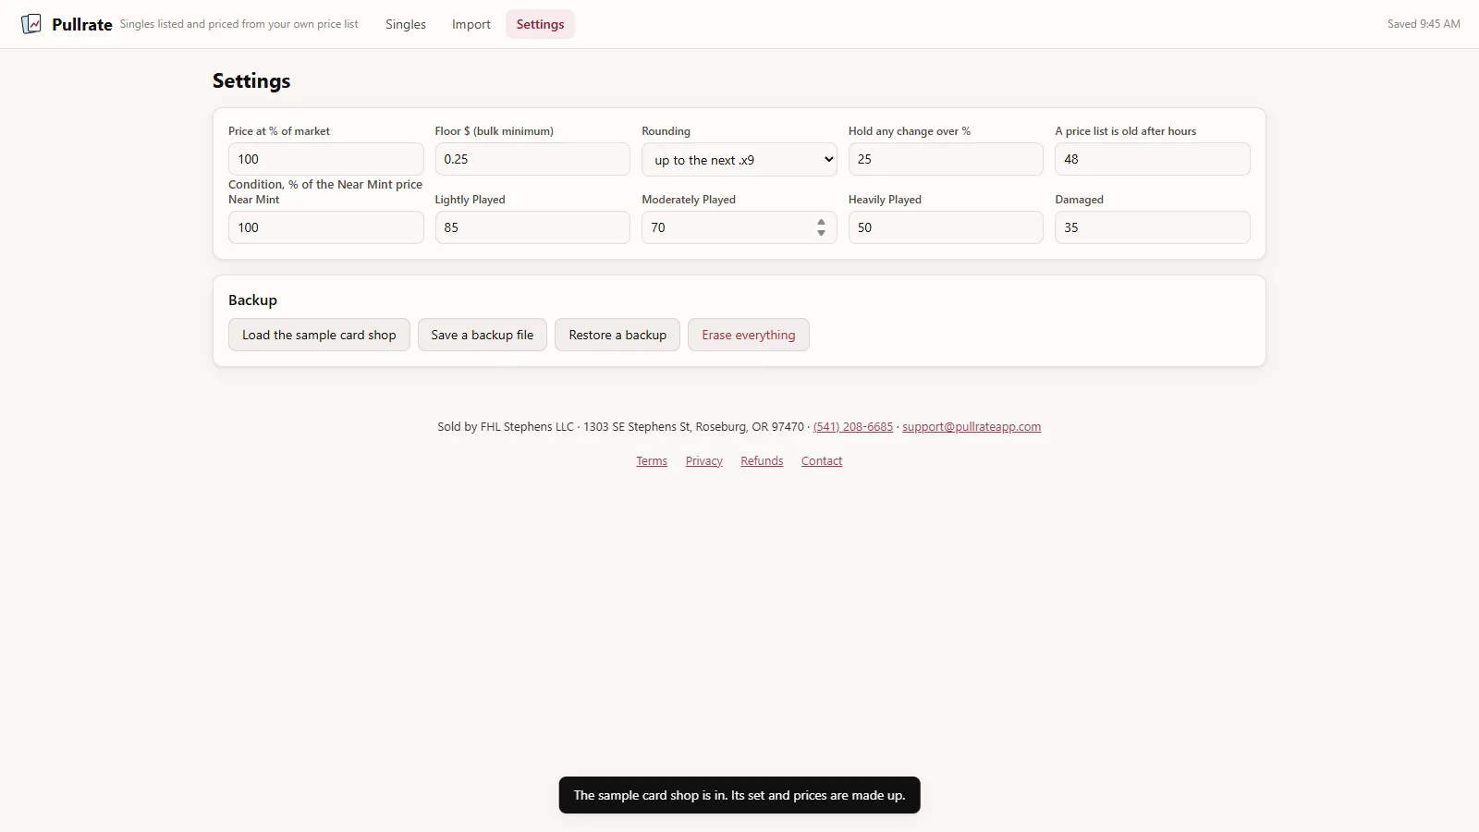Image resolution: width=1479 pixels, height=832 pixels.
Task: Go to the Import tab
Action: [x=471, y=24]
